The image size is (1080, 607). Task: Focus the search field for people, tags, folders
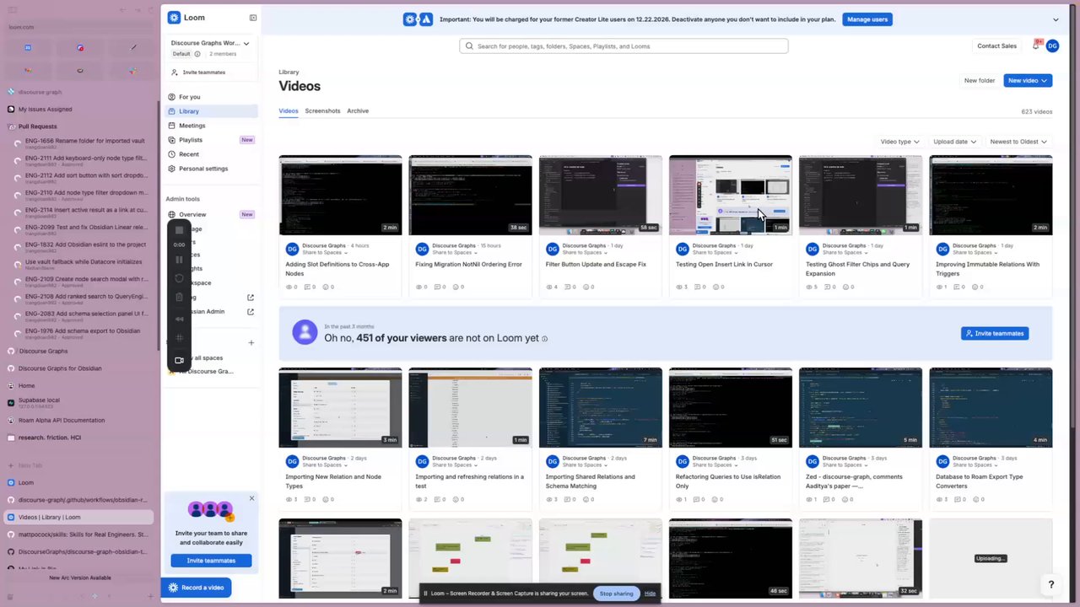624,46
